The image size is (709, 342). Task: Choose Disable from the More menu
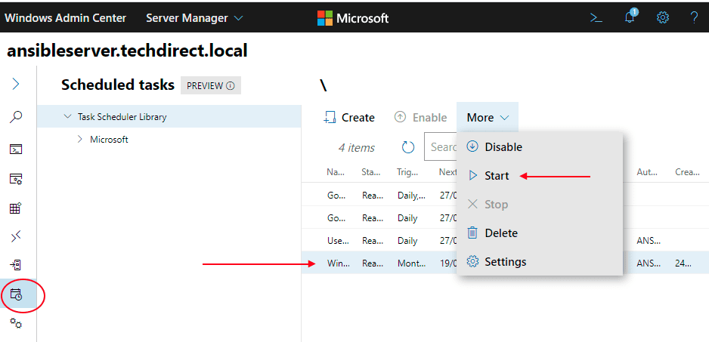point(503,146)
